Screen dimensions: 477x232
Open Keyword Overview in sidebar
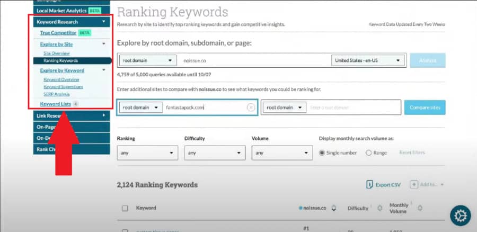61,79
